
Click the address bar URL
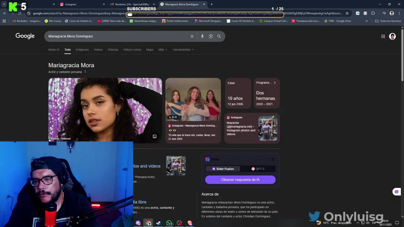tap(187, 13)
